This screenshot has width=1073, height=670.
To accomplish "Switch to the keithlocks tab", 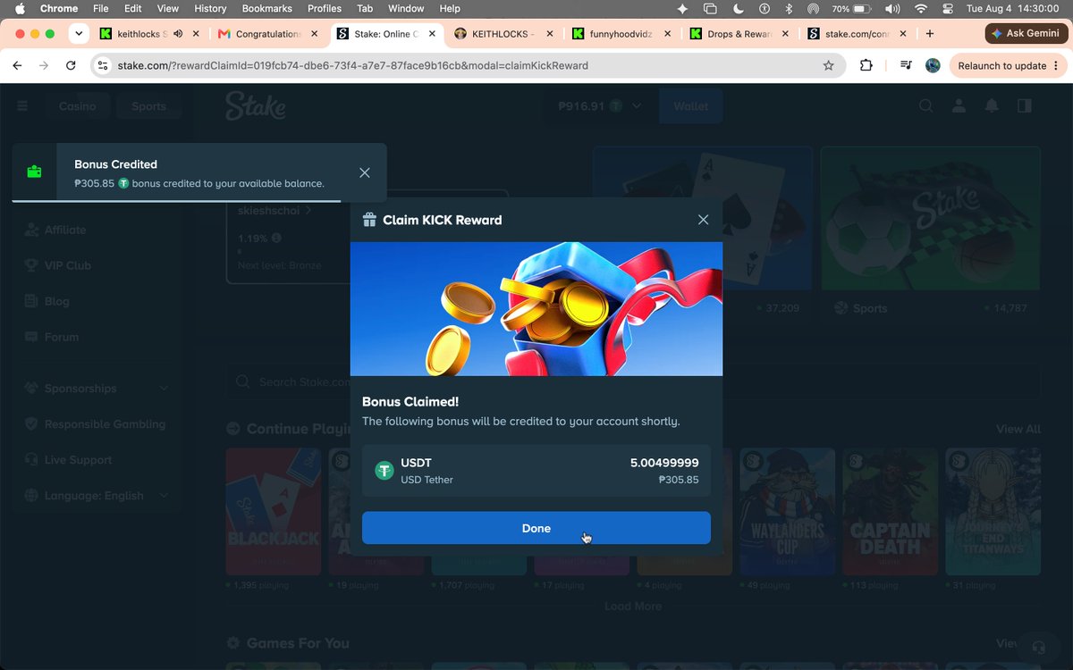I will (x=148, y=34).
